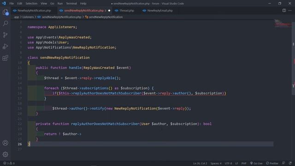
Task: Click class name sendNewReplyNotification in code
Action: (65, 58)
